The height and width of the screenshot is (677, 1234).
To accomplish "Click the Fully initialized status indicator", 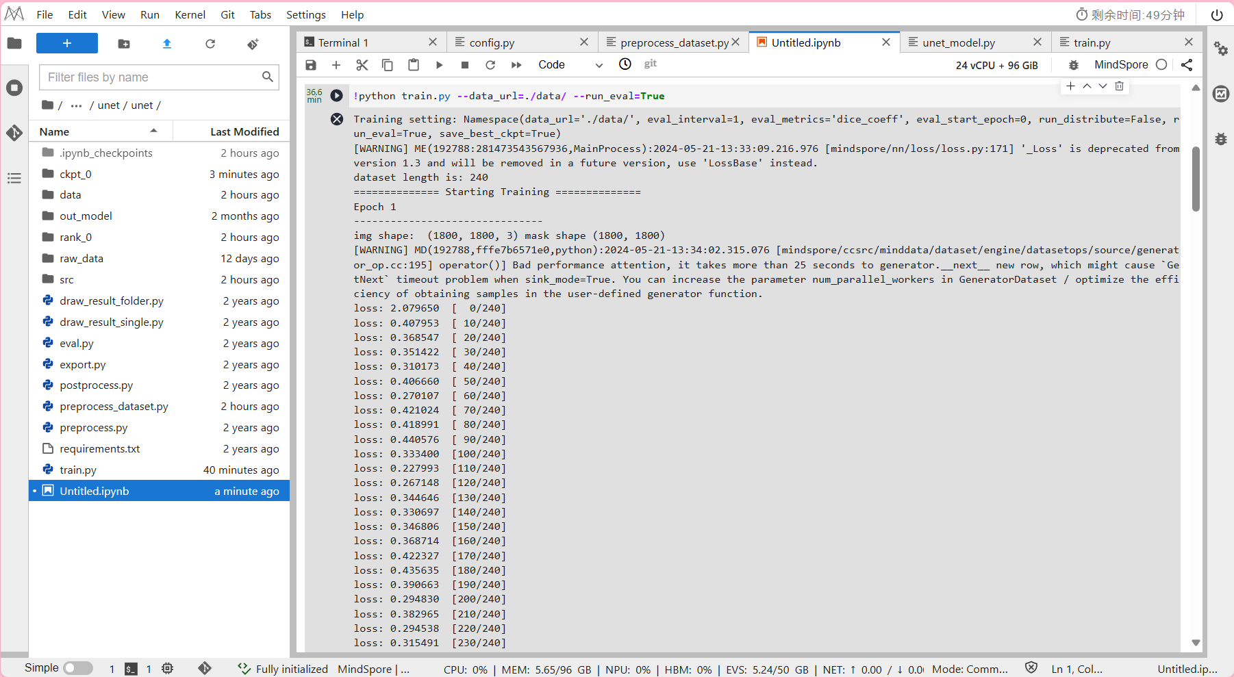I will tap(283, 669).
